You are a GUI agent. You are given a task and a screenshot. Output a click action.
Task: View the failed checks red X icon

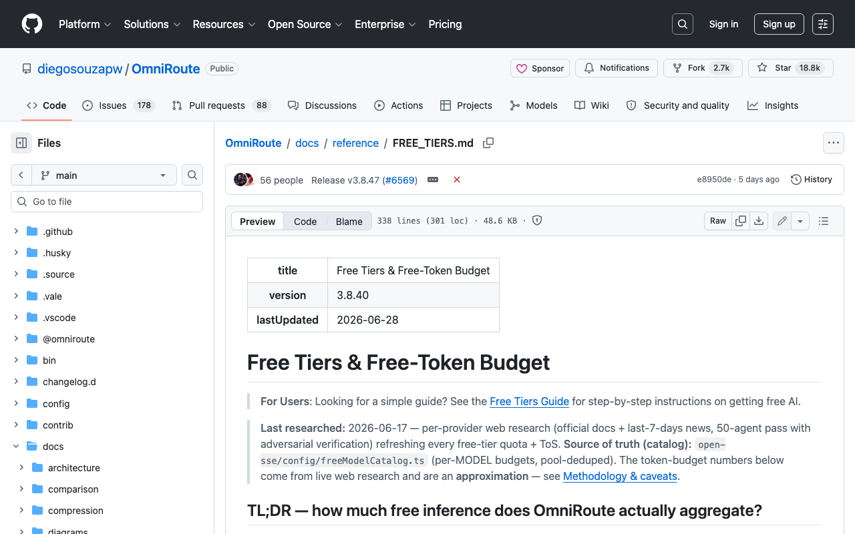[x=457, y=180]
